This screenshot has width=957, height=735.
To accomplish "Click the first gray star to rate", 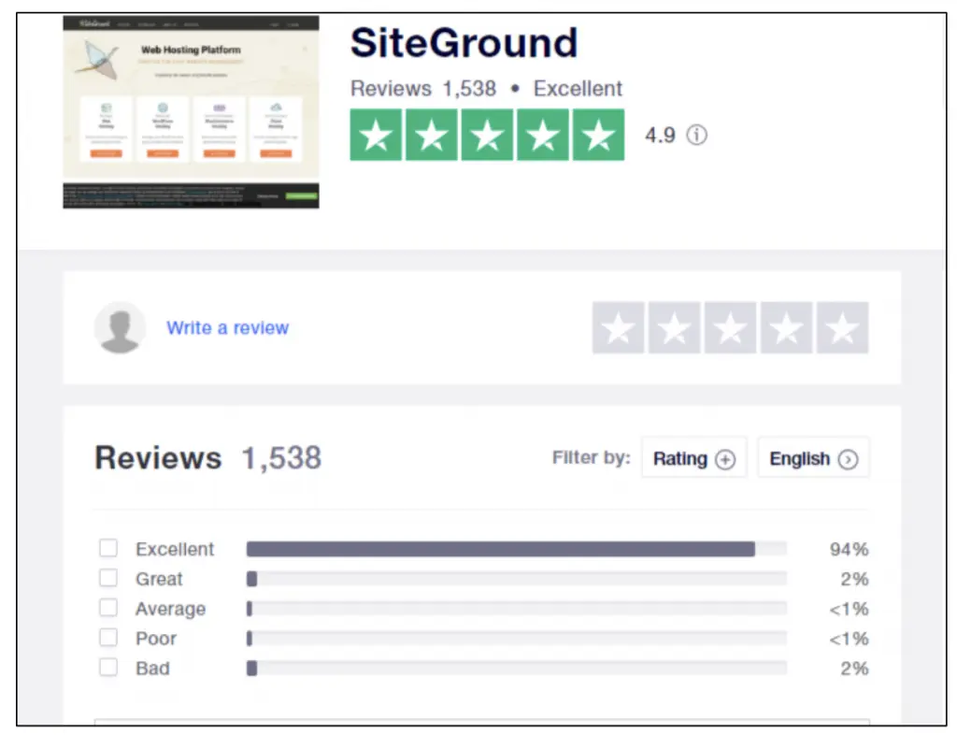I will (618, 328).
